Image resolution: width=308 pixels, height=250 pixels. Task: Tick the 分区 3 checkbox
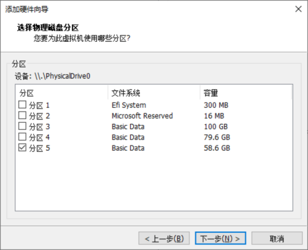point(22,126)
